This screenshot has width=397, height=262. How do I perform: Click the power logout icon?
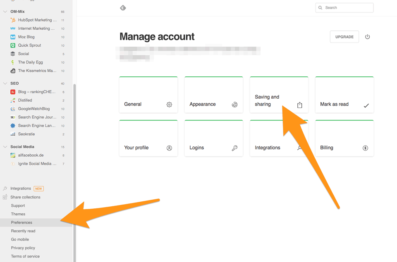point(367,37)
